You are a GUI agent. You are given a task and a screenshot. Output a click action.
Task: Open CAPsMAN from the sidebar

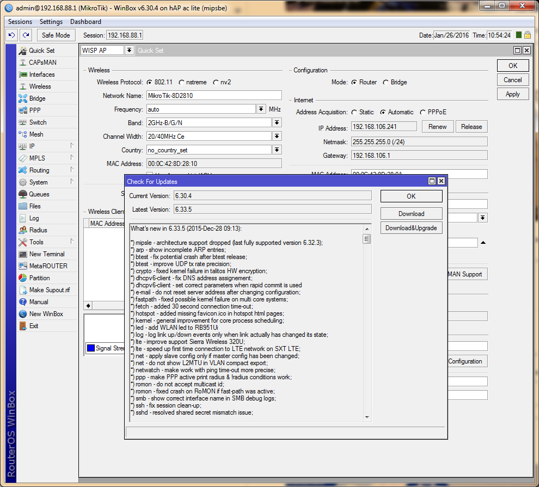pos(42,63)
